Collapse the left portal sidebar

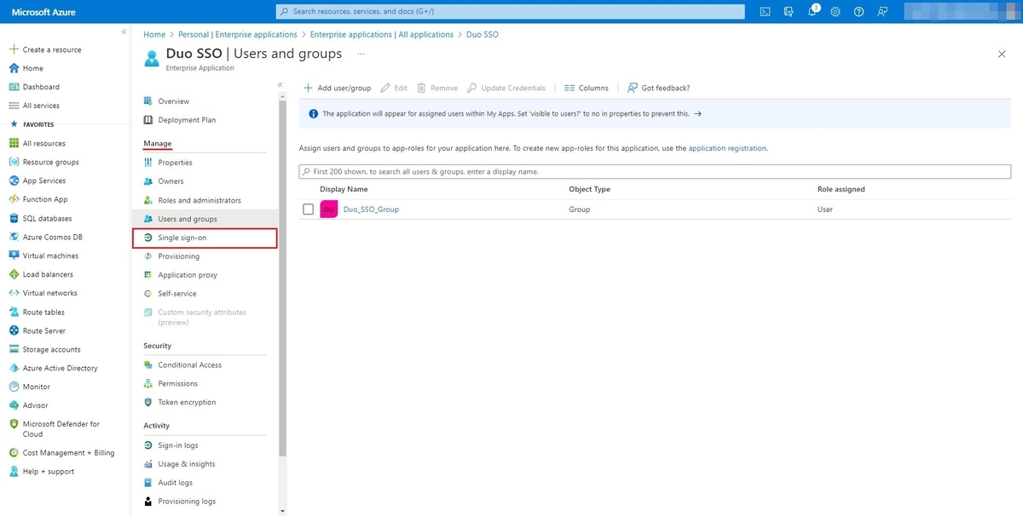[124, 32]
